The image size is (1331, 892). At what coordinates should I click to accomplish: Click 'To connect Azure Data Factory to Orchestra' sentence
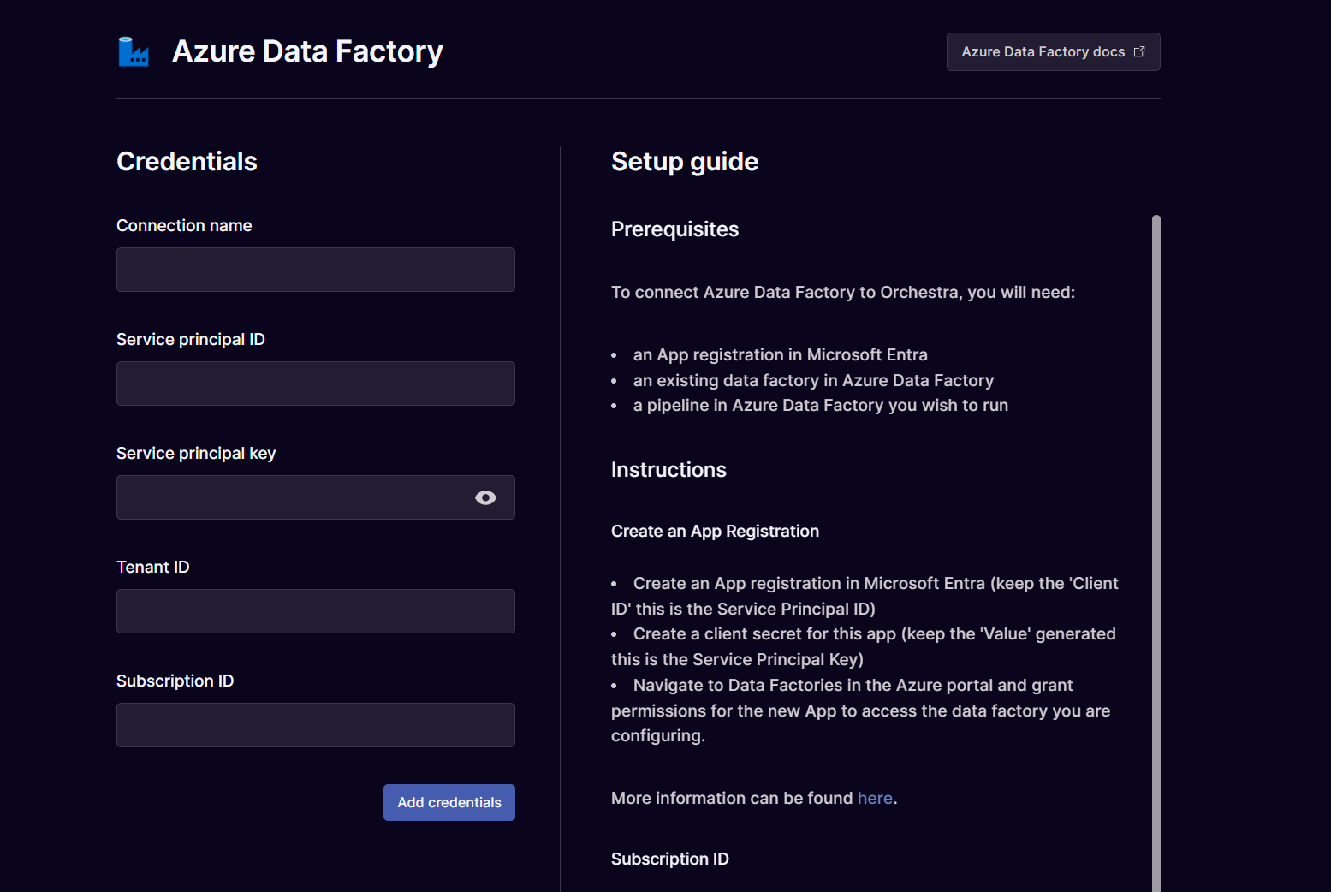[x=843, y=293]
